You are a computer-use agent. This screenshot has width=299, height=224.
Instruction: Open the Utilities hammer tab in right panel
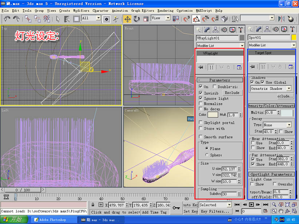tap(292, 30)
